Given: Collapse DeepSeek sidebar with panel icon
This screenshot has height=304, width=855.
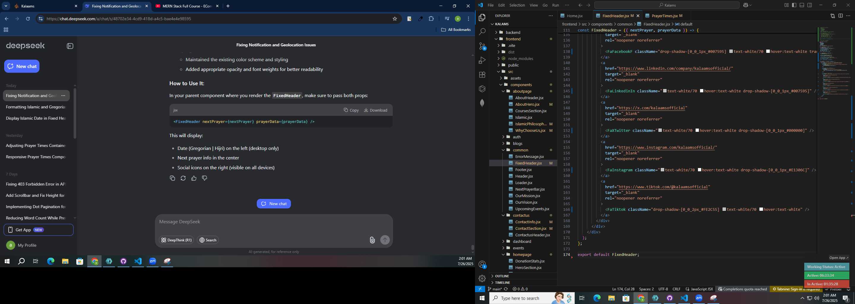Looking at the screenshot, I should coord(70,46).
